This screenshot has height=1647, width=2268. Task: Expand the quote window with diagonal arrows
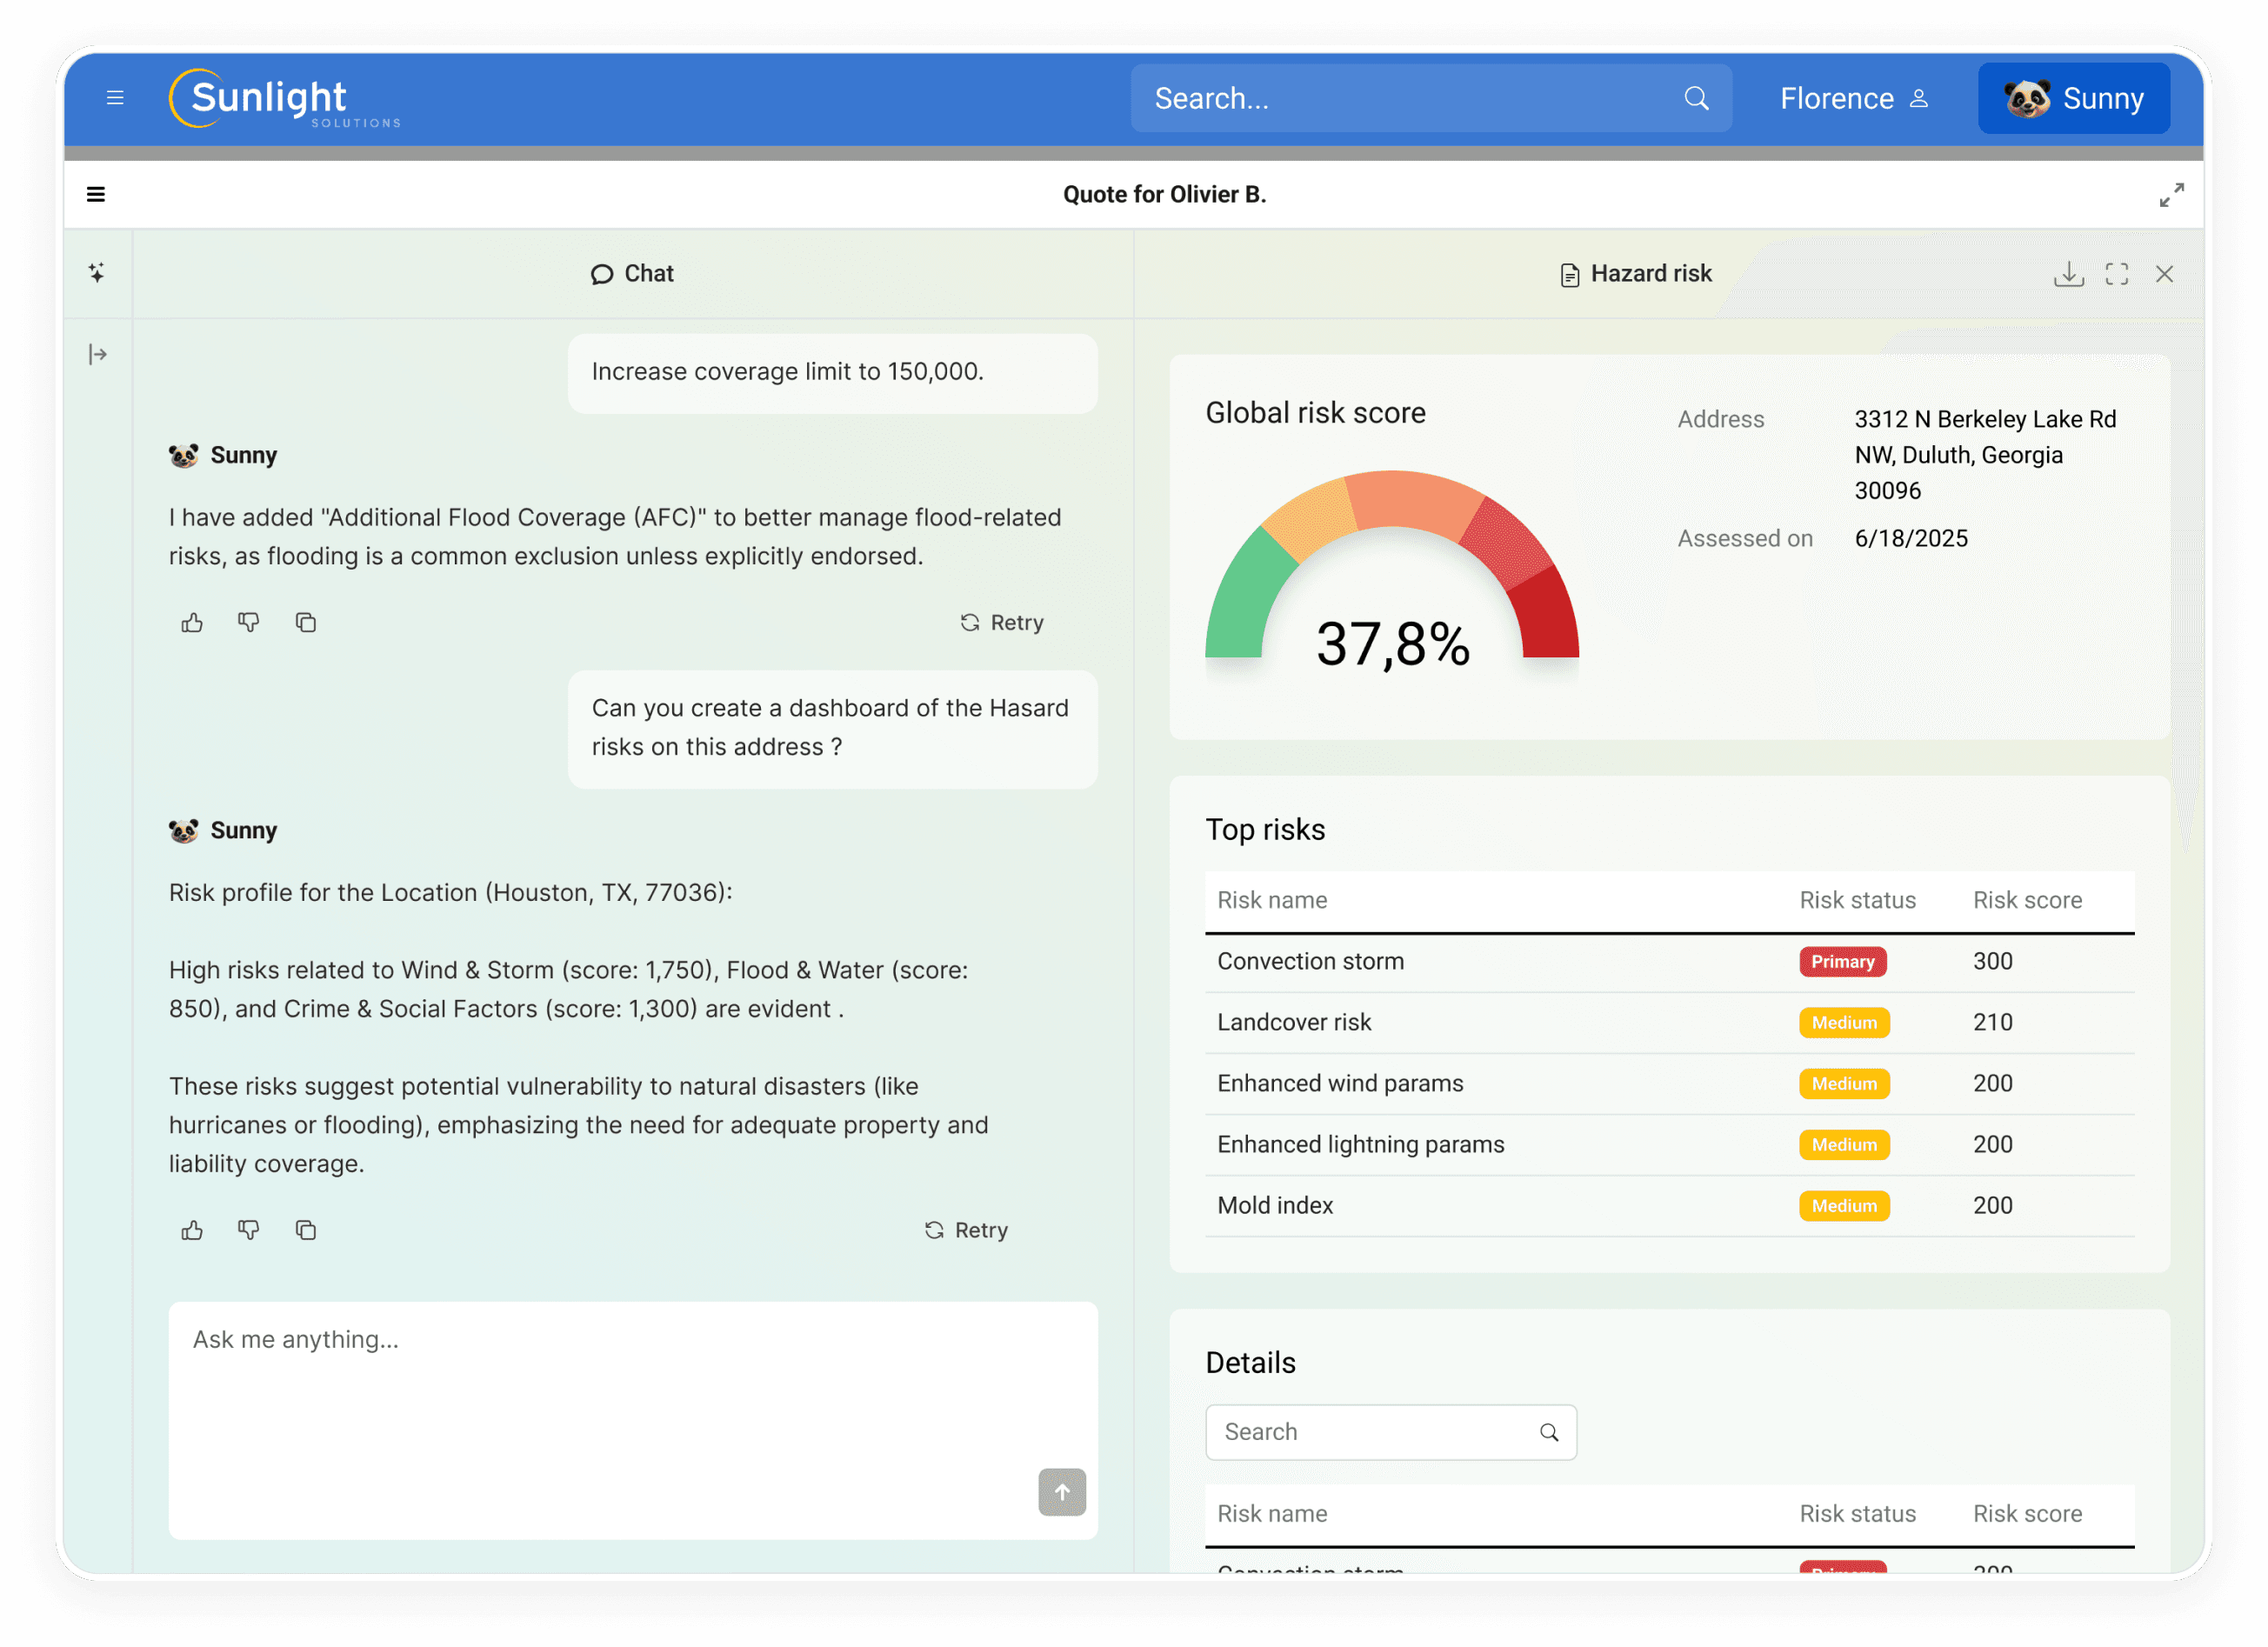click(2171, 194)
